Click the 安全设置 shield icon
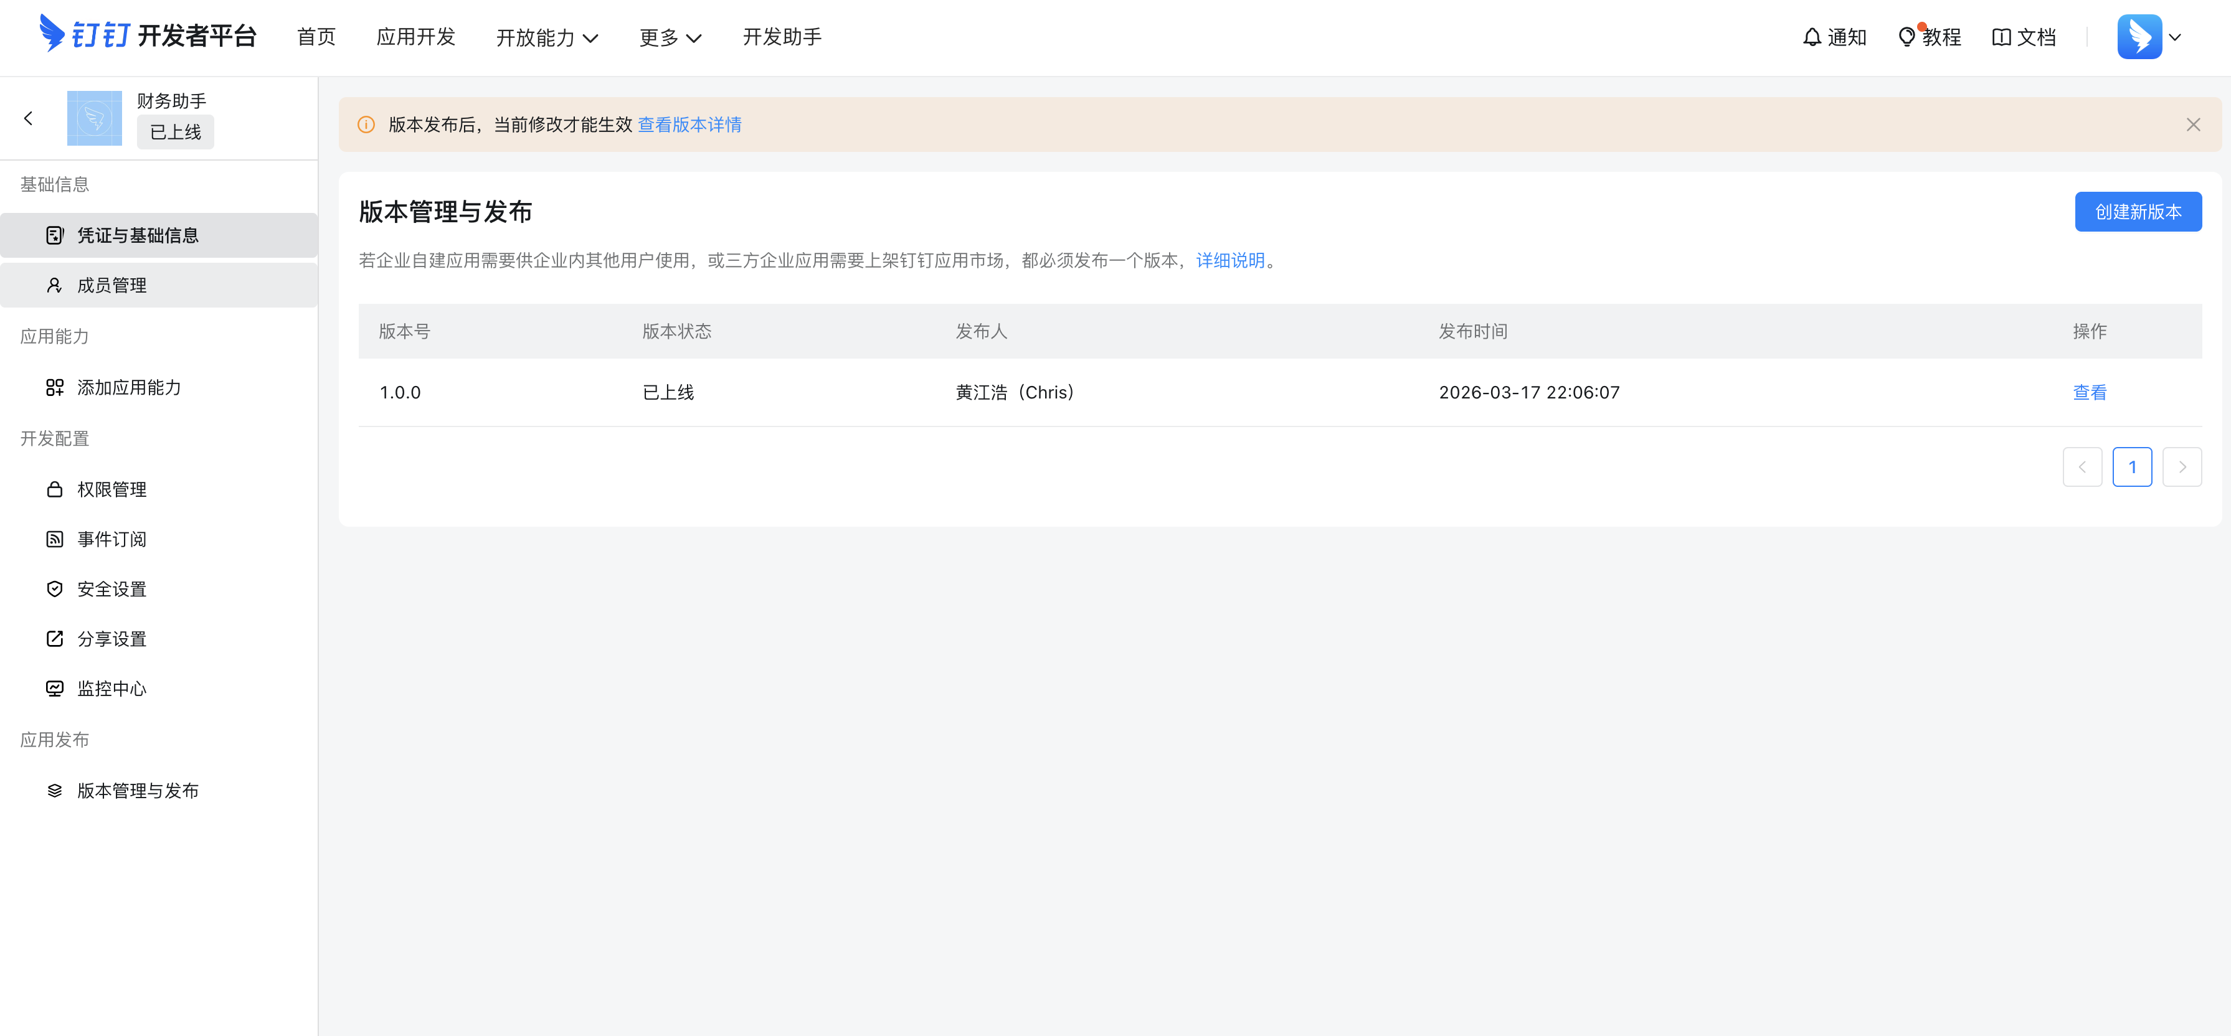Image resolution: width=2231 pixels, height=1036 pixels. (x=55, y=590)
